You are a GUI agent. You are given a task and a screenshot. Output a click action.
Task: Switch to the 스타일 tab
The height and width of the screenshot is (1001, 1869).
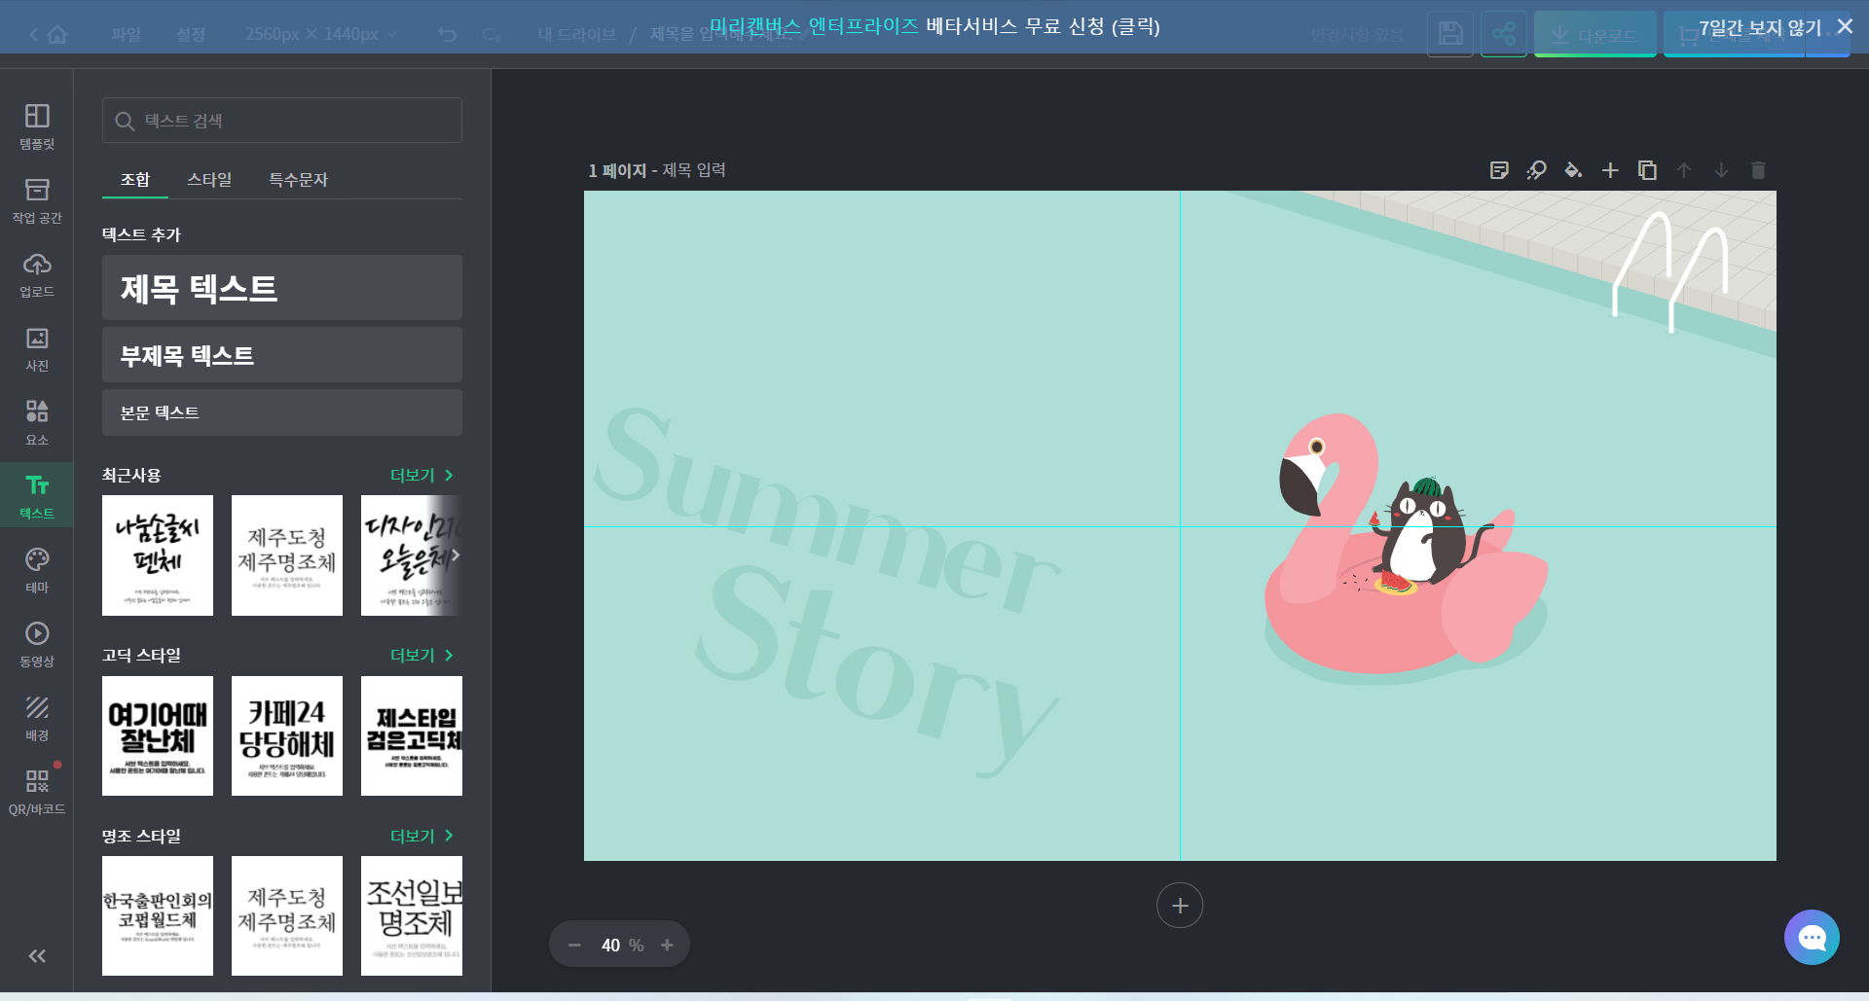(x=209, y=179)
